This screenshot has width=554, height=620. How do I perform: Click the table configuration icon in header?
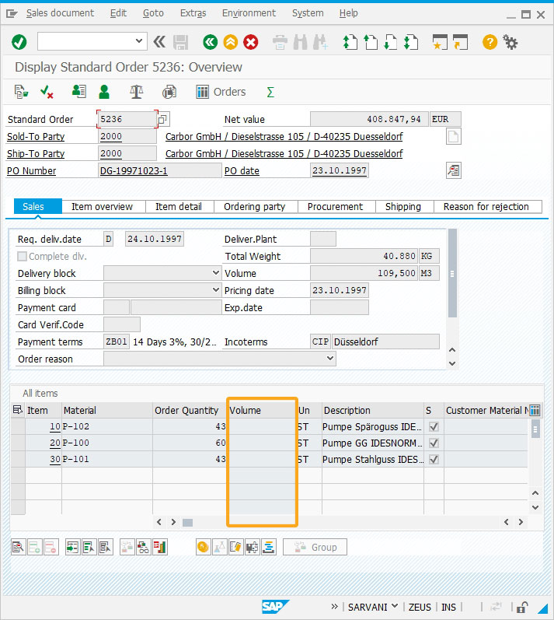click(x=535, y=410)
